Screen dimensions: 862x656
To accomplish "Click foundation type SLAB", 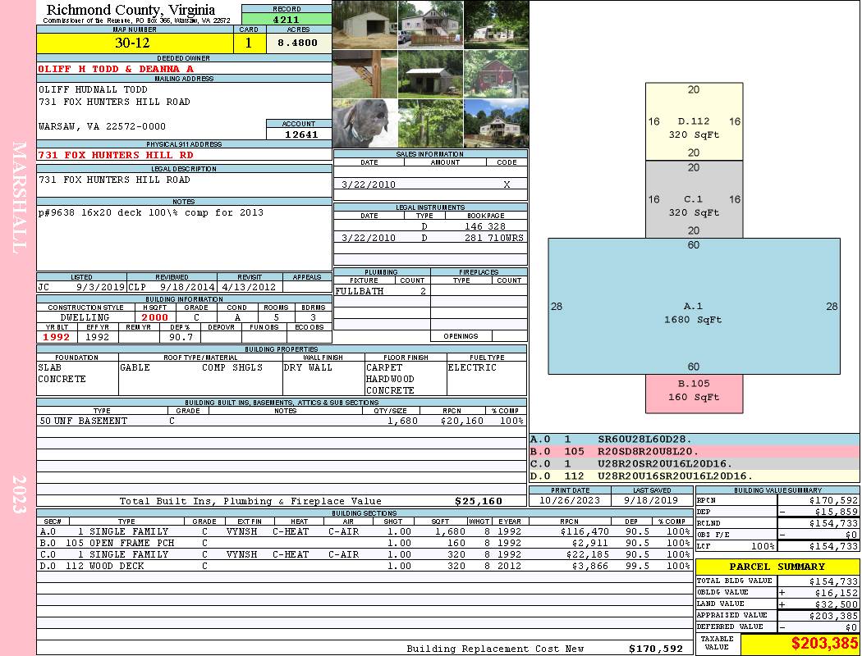I will click(x=49, y=367).
